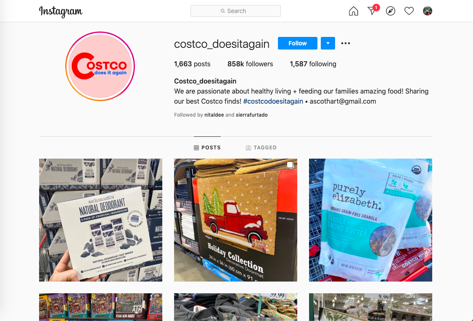Viewport: 473px width, 321px height.
Task: Open the #costcodoesitagain hashtag link
Action: click(273, 101)
